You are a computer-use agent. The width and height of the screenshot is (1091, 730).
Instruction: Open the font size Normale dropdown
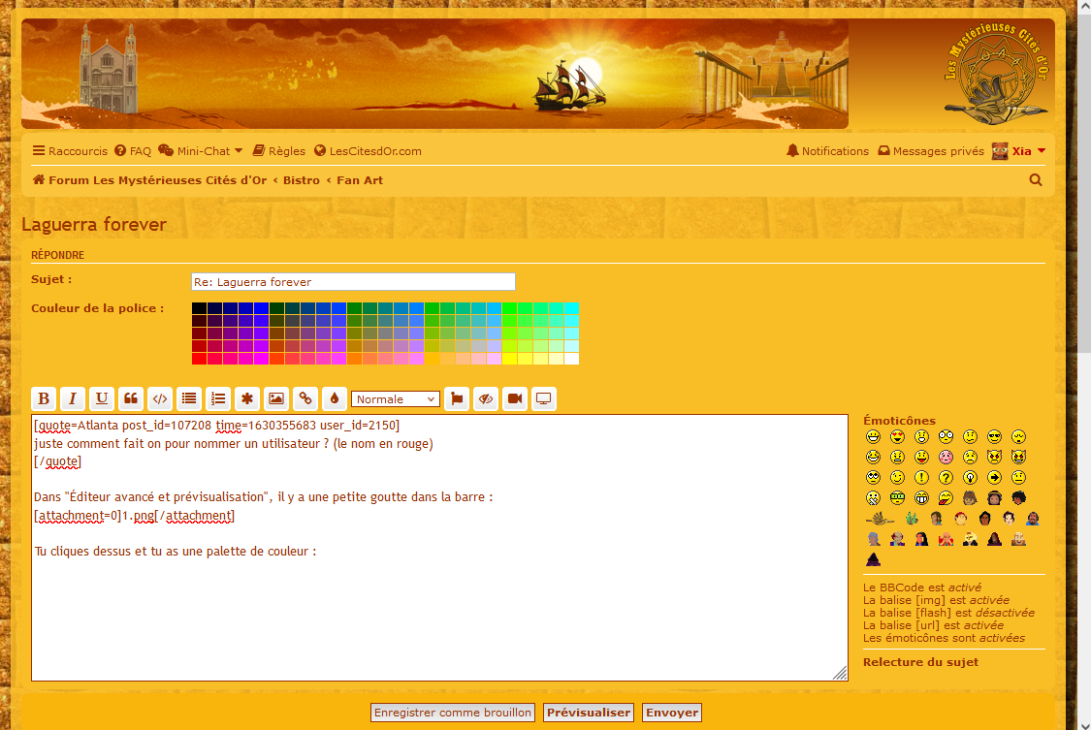pos(396,399)
